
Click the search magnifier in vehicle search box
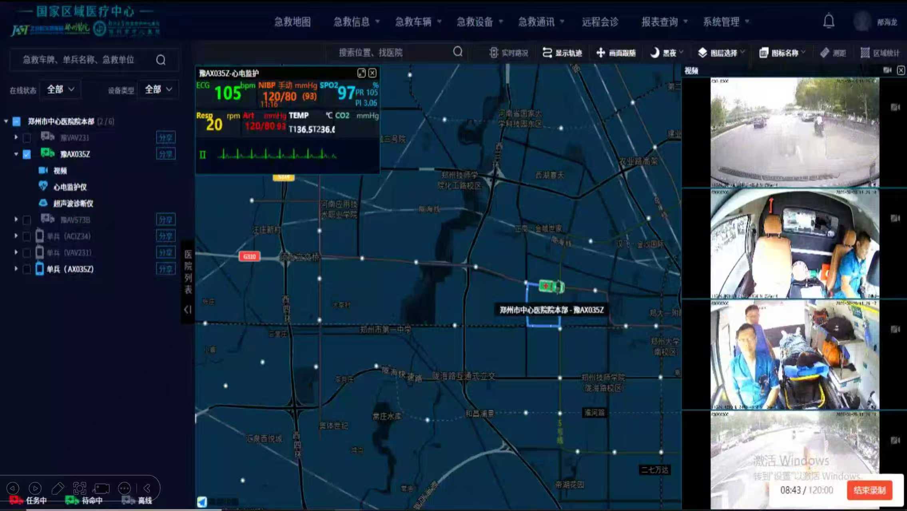161,60
